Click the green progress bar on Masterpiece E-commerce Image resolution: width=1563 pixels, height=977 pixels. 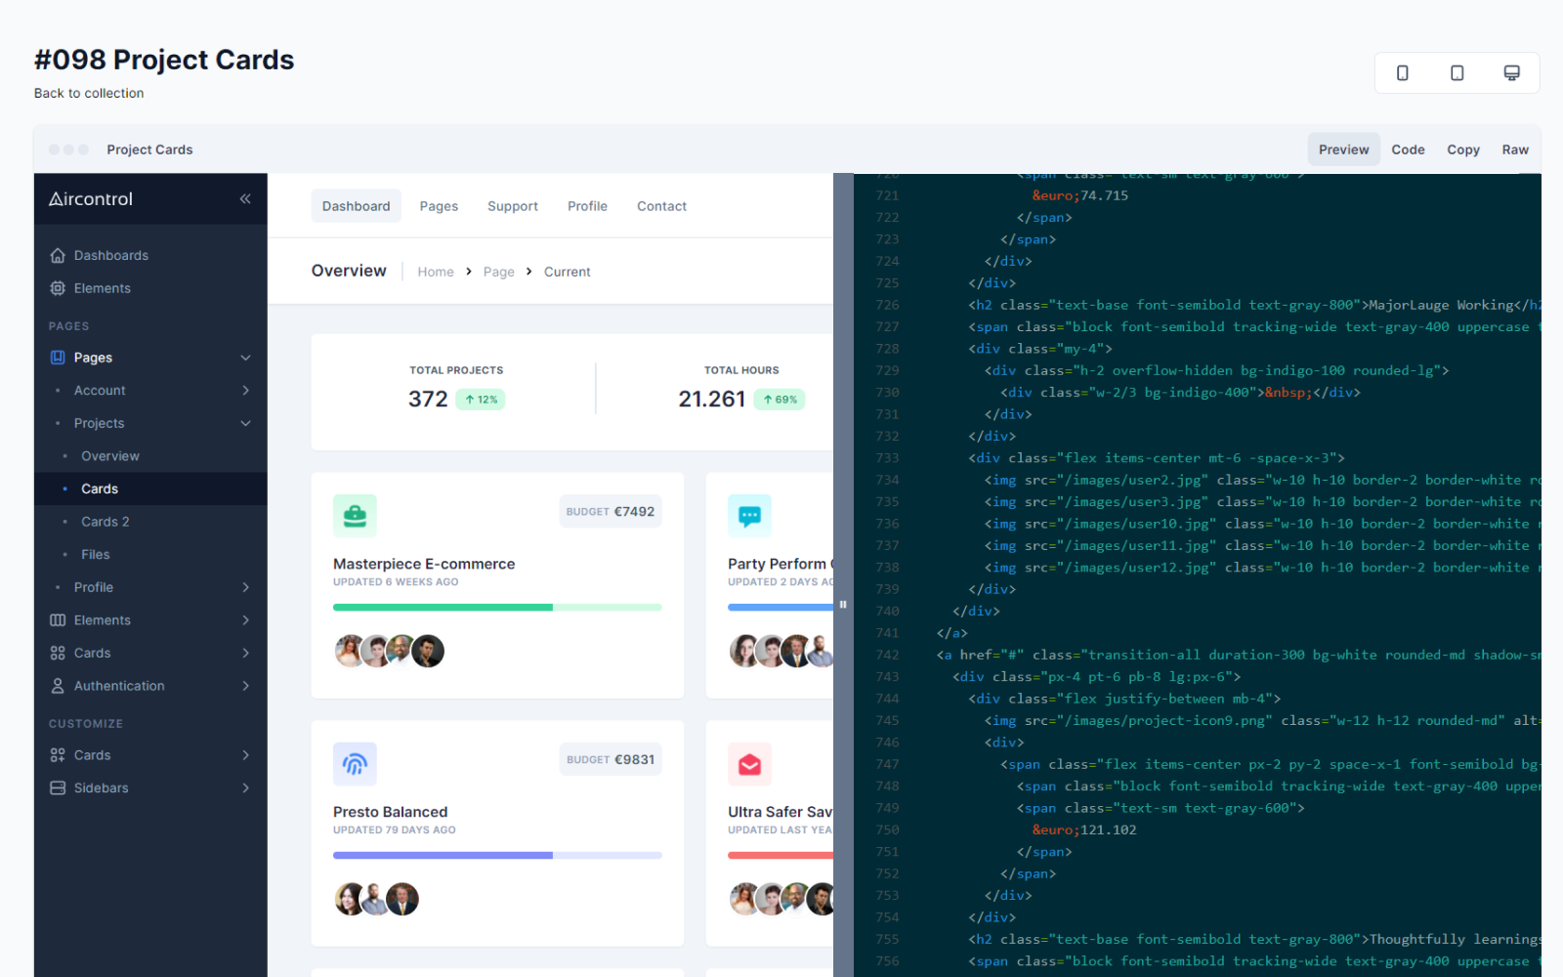442,607
